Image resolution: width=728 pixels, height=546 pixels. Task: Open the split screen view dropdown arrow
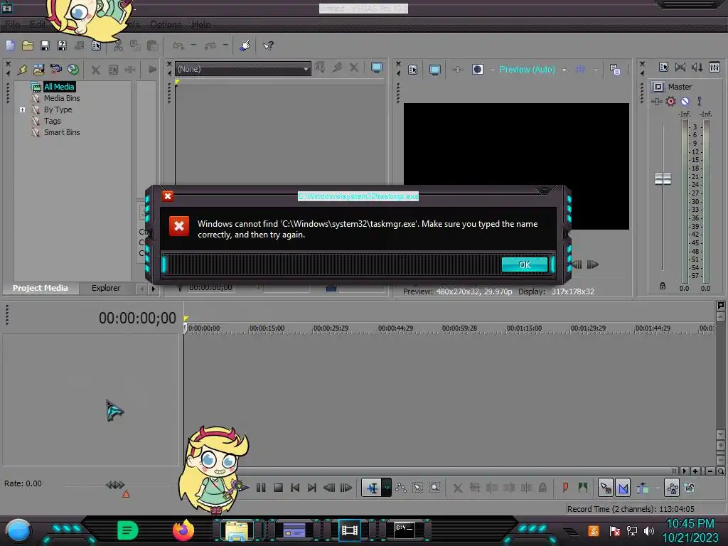[x=492, y=70]
